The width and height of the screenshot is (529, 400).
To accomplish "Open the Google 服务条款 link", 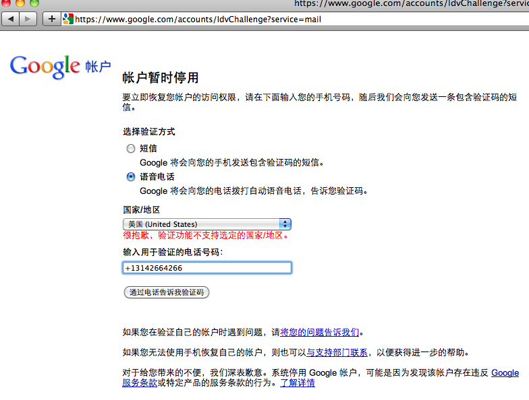I will (505, 373).
